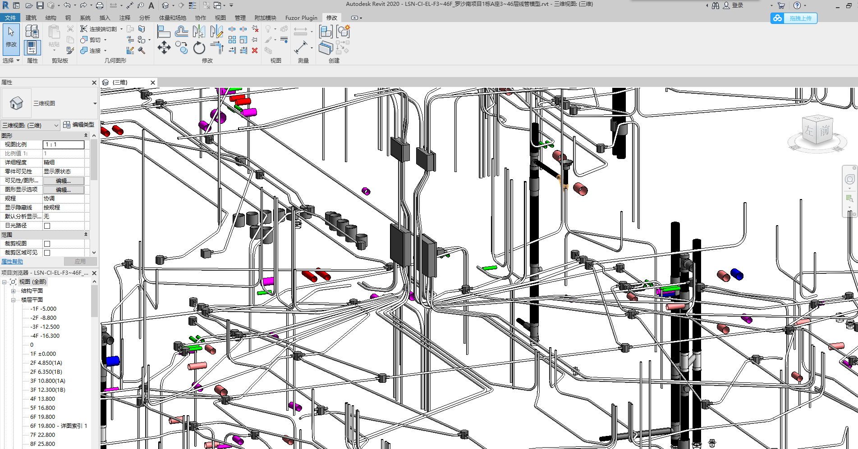Click the ViewCube front face
This screenshot has width=858, height=449.
[x=824, y=131]
